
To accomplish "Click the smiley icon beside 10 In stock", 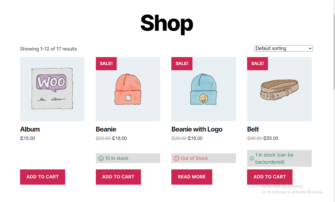I will click(x=101, y=158).
